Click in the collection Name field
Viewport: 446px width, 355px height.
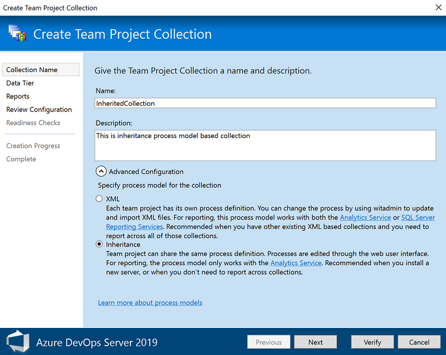pos(265,103)
